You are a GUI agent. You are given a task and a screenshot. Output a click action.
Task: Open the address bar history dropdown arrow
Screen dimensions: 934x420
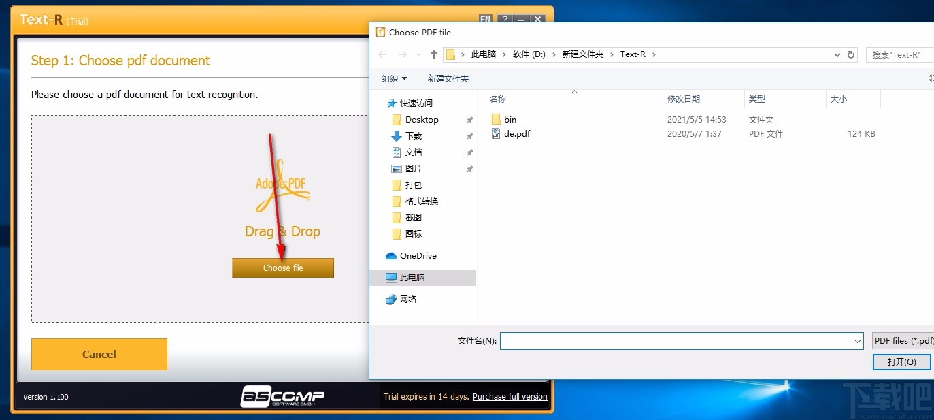click(837, 54)
